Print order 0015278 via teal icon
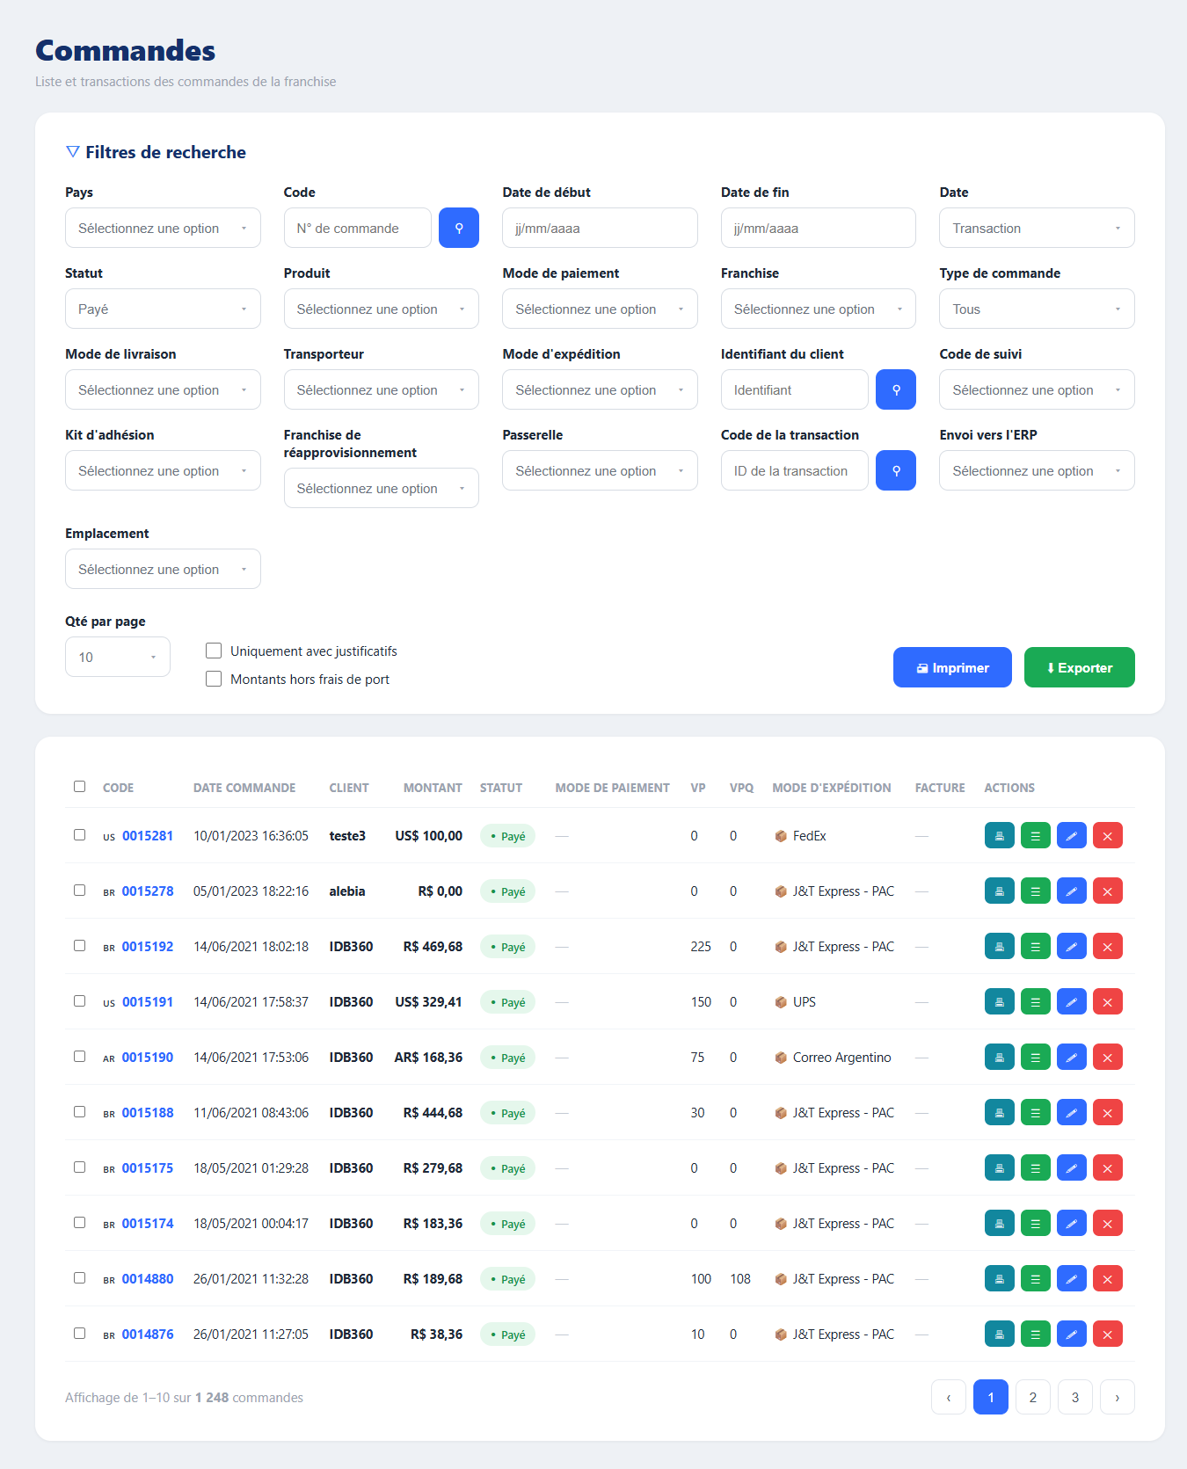This screenshot has height=1469, width=1187. point(999,891)
